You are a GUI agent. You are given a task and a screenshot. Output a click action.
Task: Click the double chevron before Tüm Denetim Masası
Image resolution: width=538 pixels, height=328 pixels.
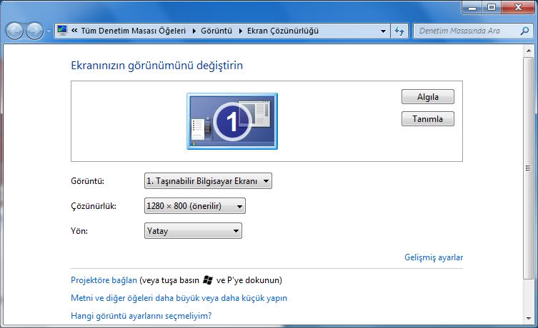coord(74,31)
